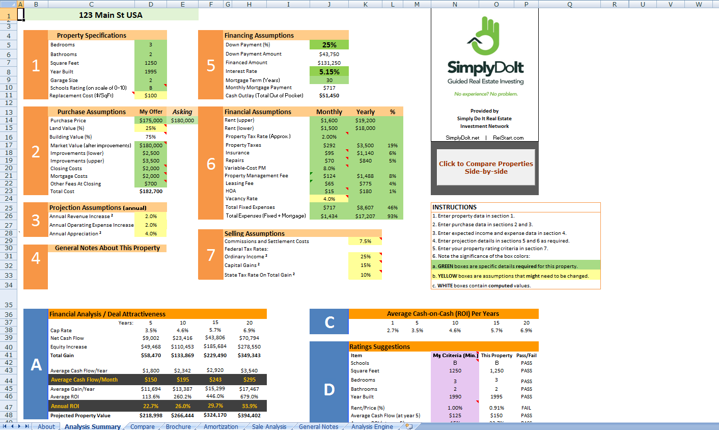This screenshot has width=719, height=430.
Task: Select the Capital Gains 15% cell
Action: click(x=365, y=265)
